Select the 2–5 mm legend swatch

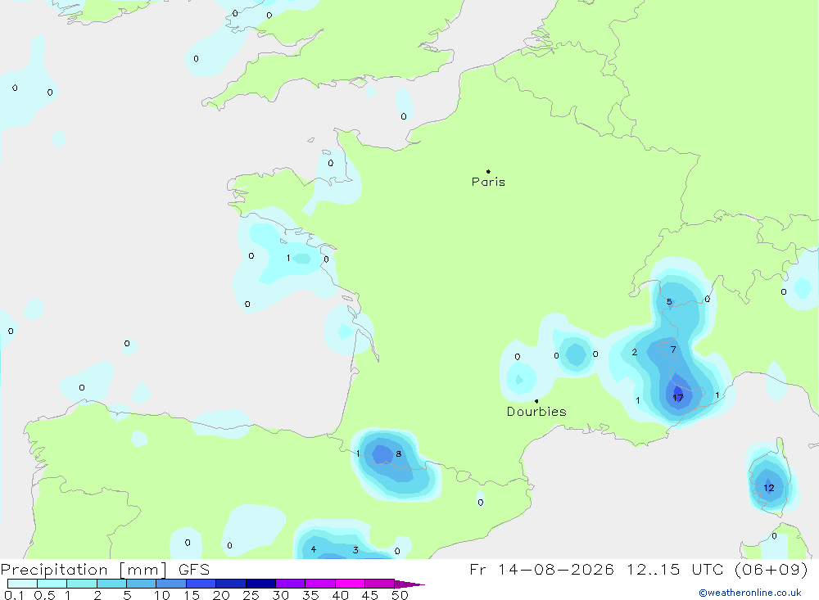click(x=111, y=584)
